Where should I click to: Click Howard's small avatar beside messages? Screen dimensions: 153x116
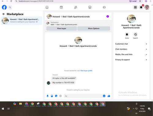coord(48,83)
